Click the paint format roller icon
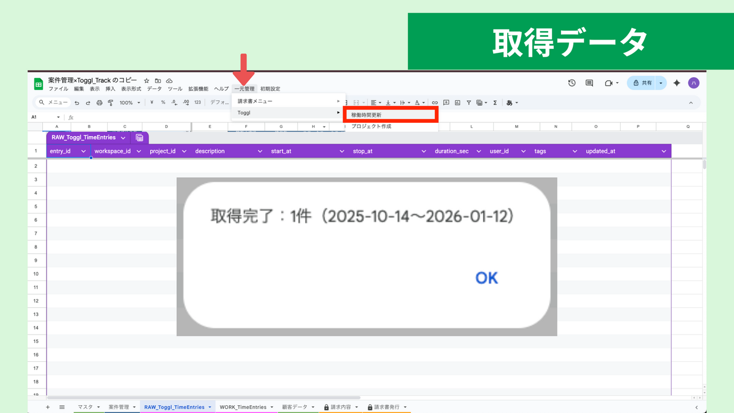The width and height of the screenshot is (734, 413). click(111, 103)
